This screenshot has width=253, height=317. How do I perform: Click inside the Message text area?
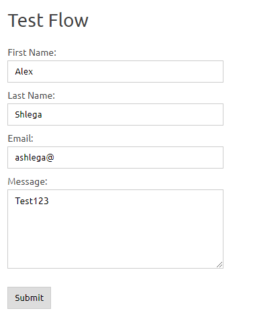click(115, 229)
